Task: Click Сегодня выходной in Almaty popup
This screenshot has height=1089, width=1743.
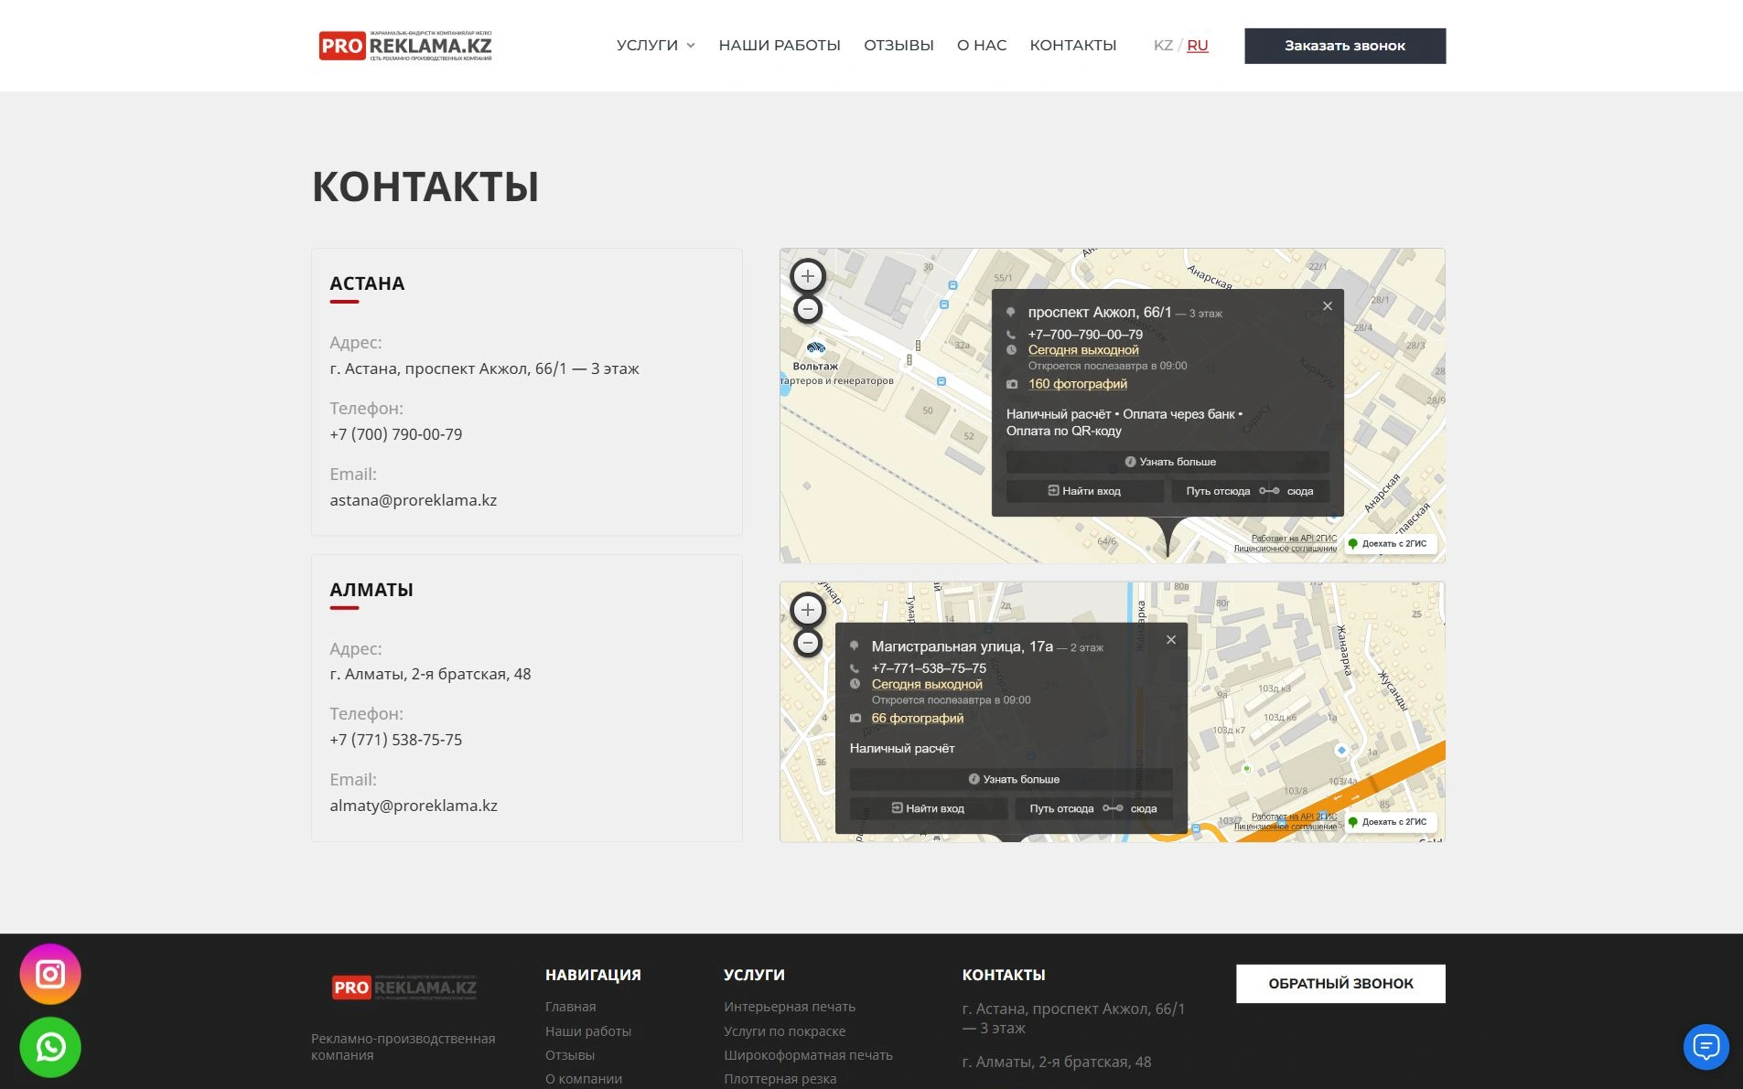Action: (x=927, y=684)
